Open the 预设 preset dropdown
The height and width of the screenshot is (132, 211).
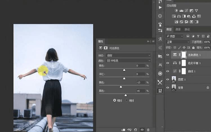click(129, 55)
